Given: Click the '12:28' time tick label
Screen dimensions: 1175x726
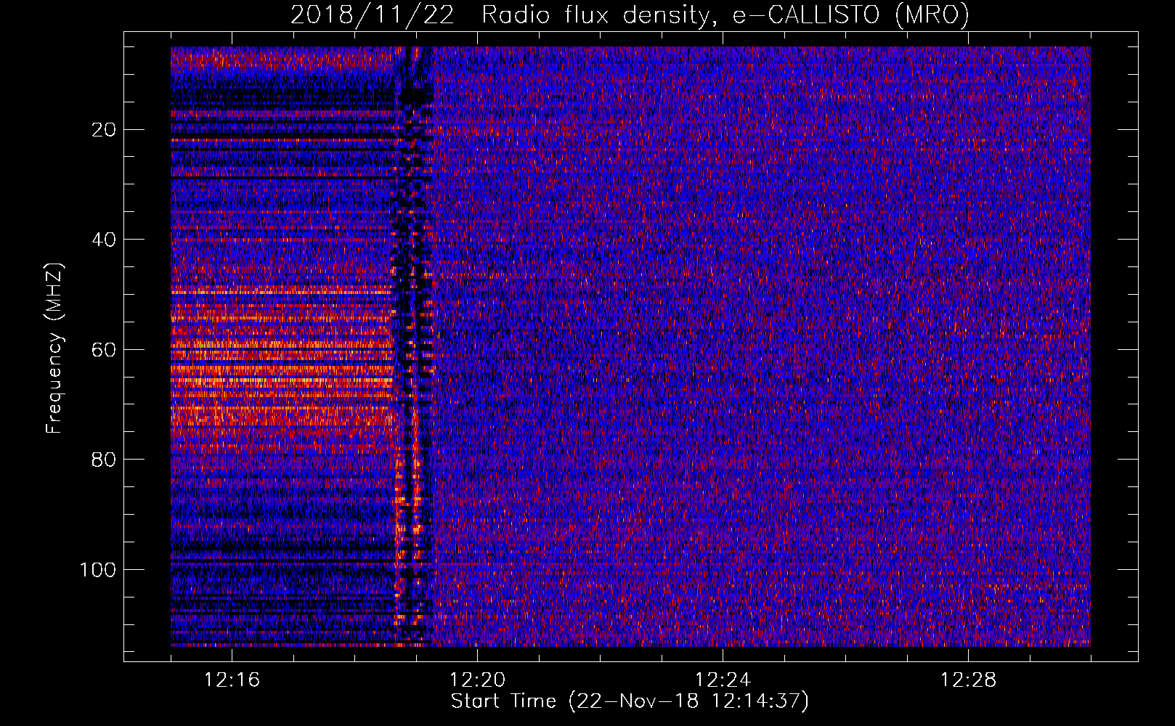Looking at the screenshot, I should point(968,680).
